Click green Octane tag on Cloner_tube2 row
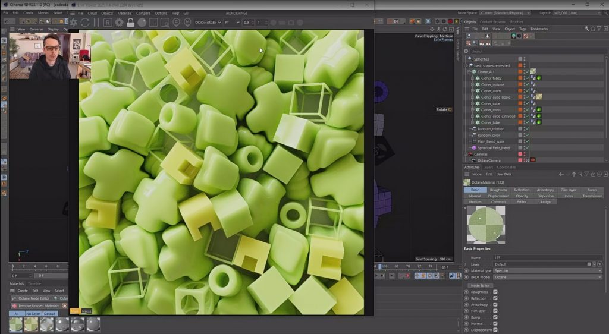The image size is (609, 334). tap(539, 78)
